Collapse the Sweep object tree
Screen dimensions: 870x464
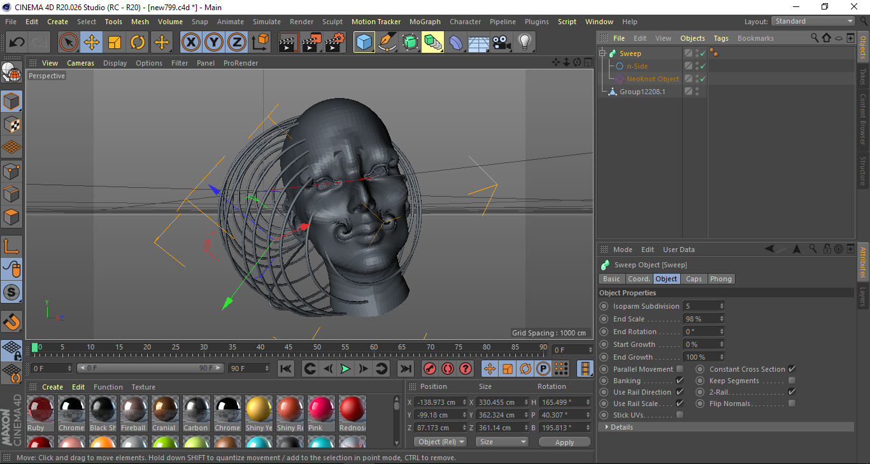pyautogui.click(x=603, y=53)
